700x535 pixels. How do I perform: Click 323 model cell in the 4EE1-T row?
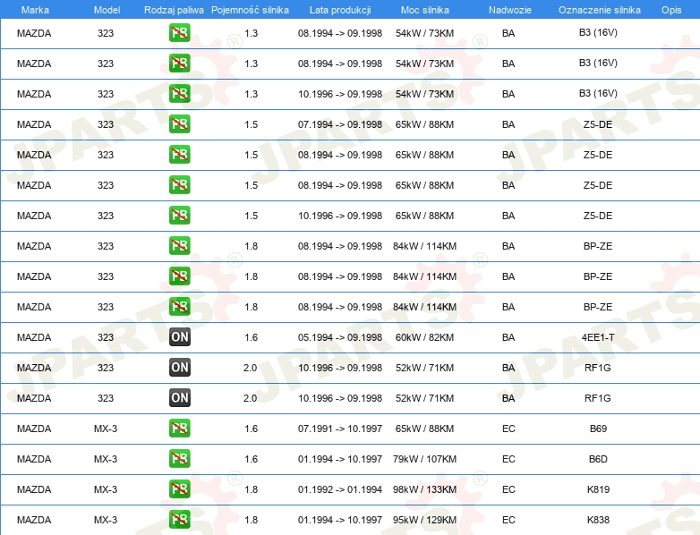106,337
